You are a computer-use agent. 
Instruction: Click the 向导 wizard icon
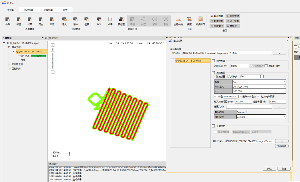click(7, 19)
